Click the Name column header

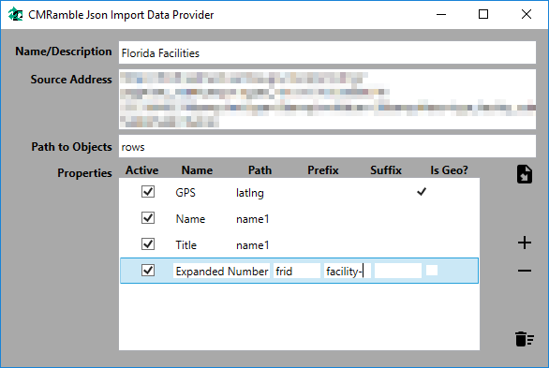tap(197, 170)
